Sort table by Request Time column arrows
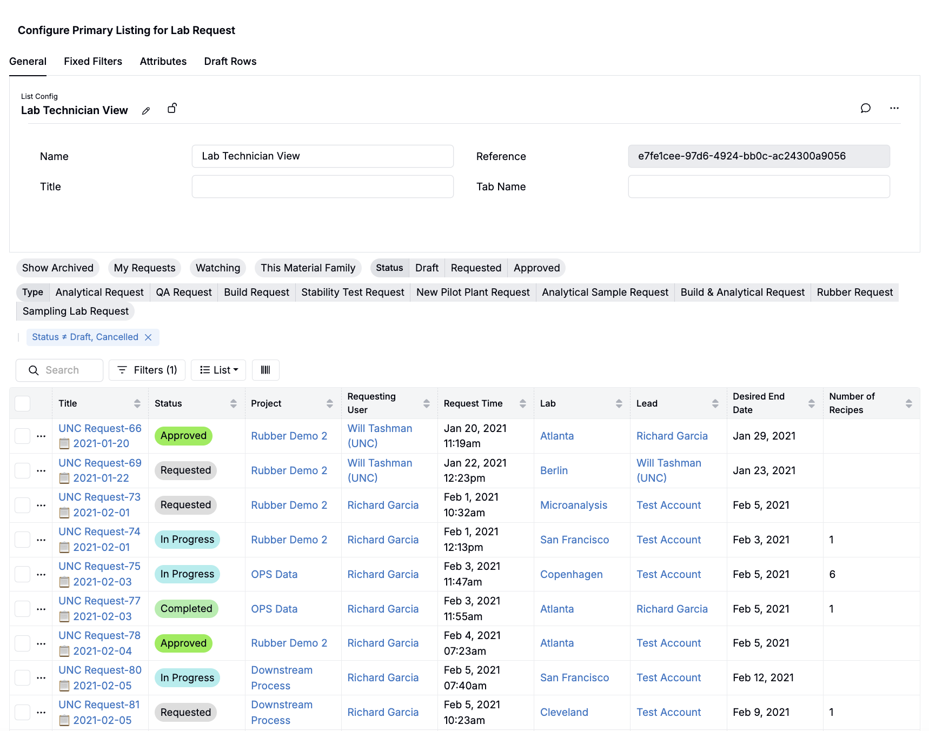Image resolution: width=929 pixels, height=731 pixels. (522, 403)
